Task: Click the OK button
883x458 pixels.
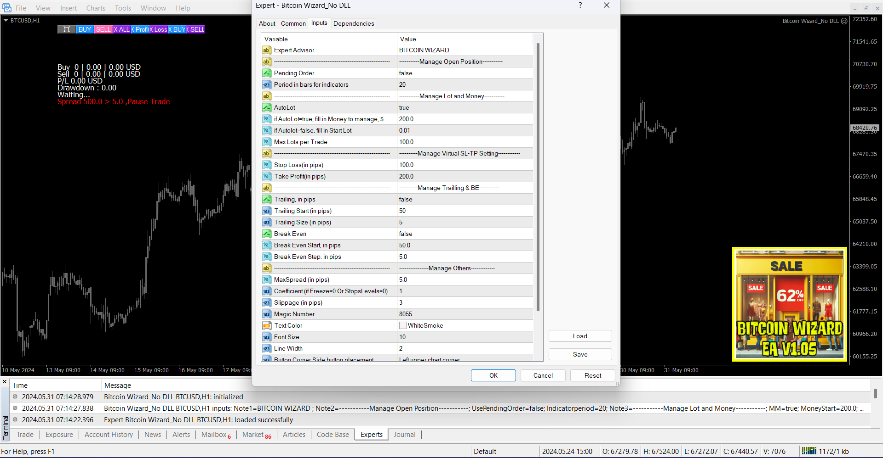Action: (493, 375)
